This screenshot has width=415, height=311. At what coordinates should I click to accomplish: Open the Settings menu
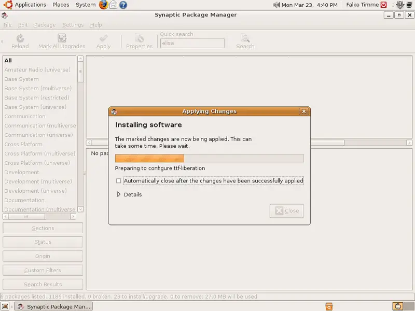(73, 25)
